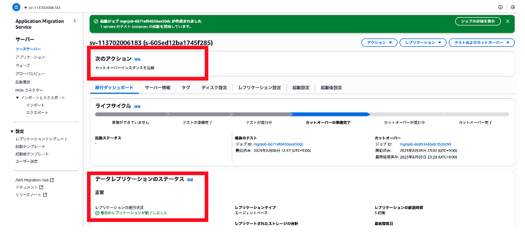525x237 pixels.
Task: Click the テストが進行中 lifecycle stage
Action: [259, 123]
